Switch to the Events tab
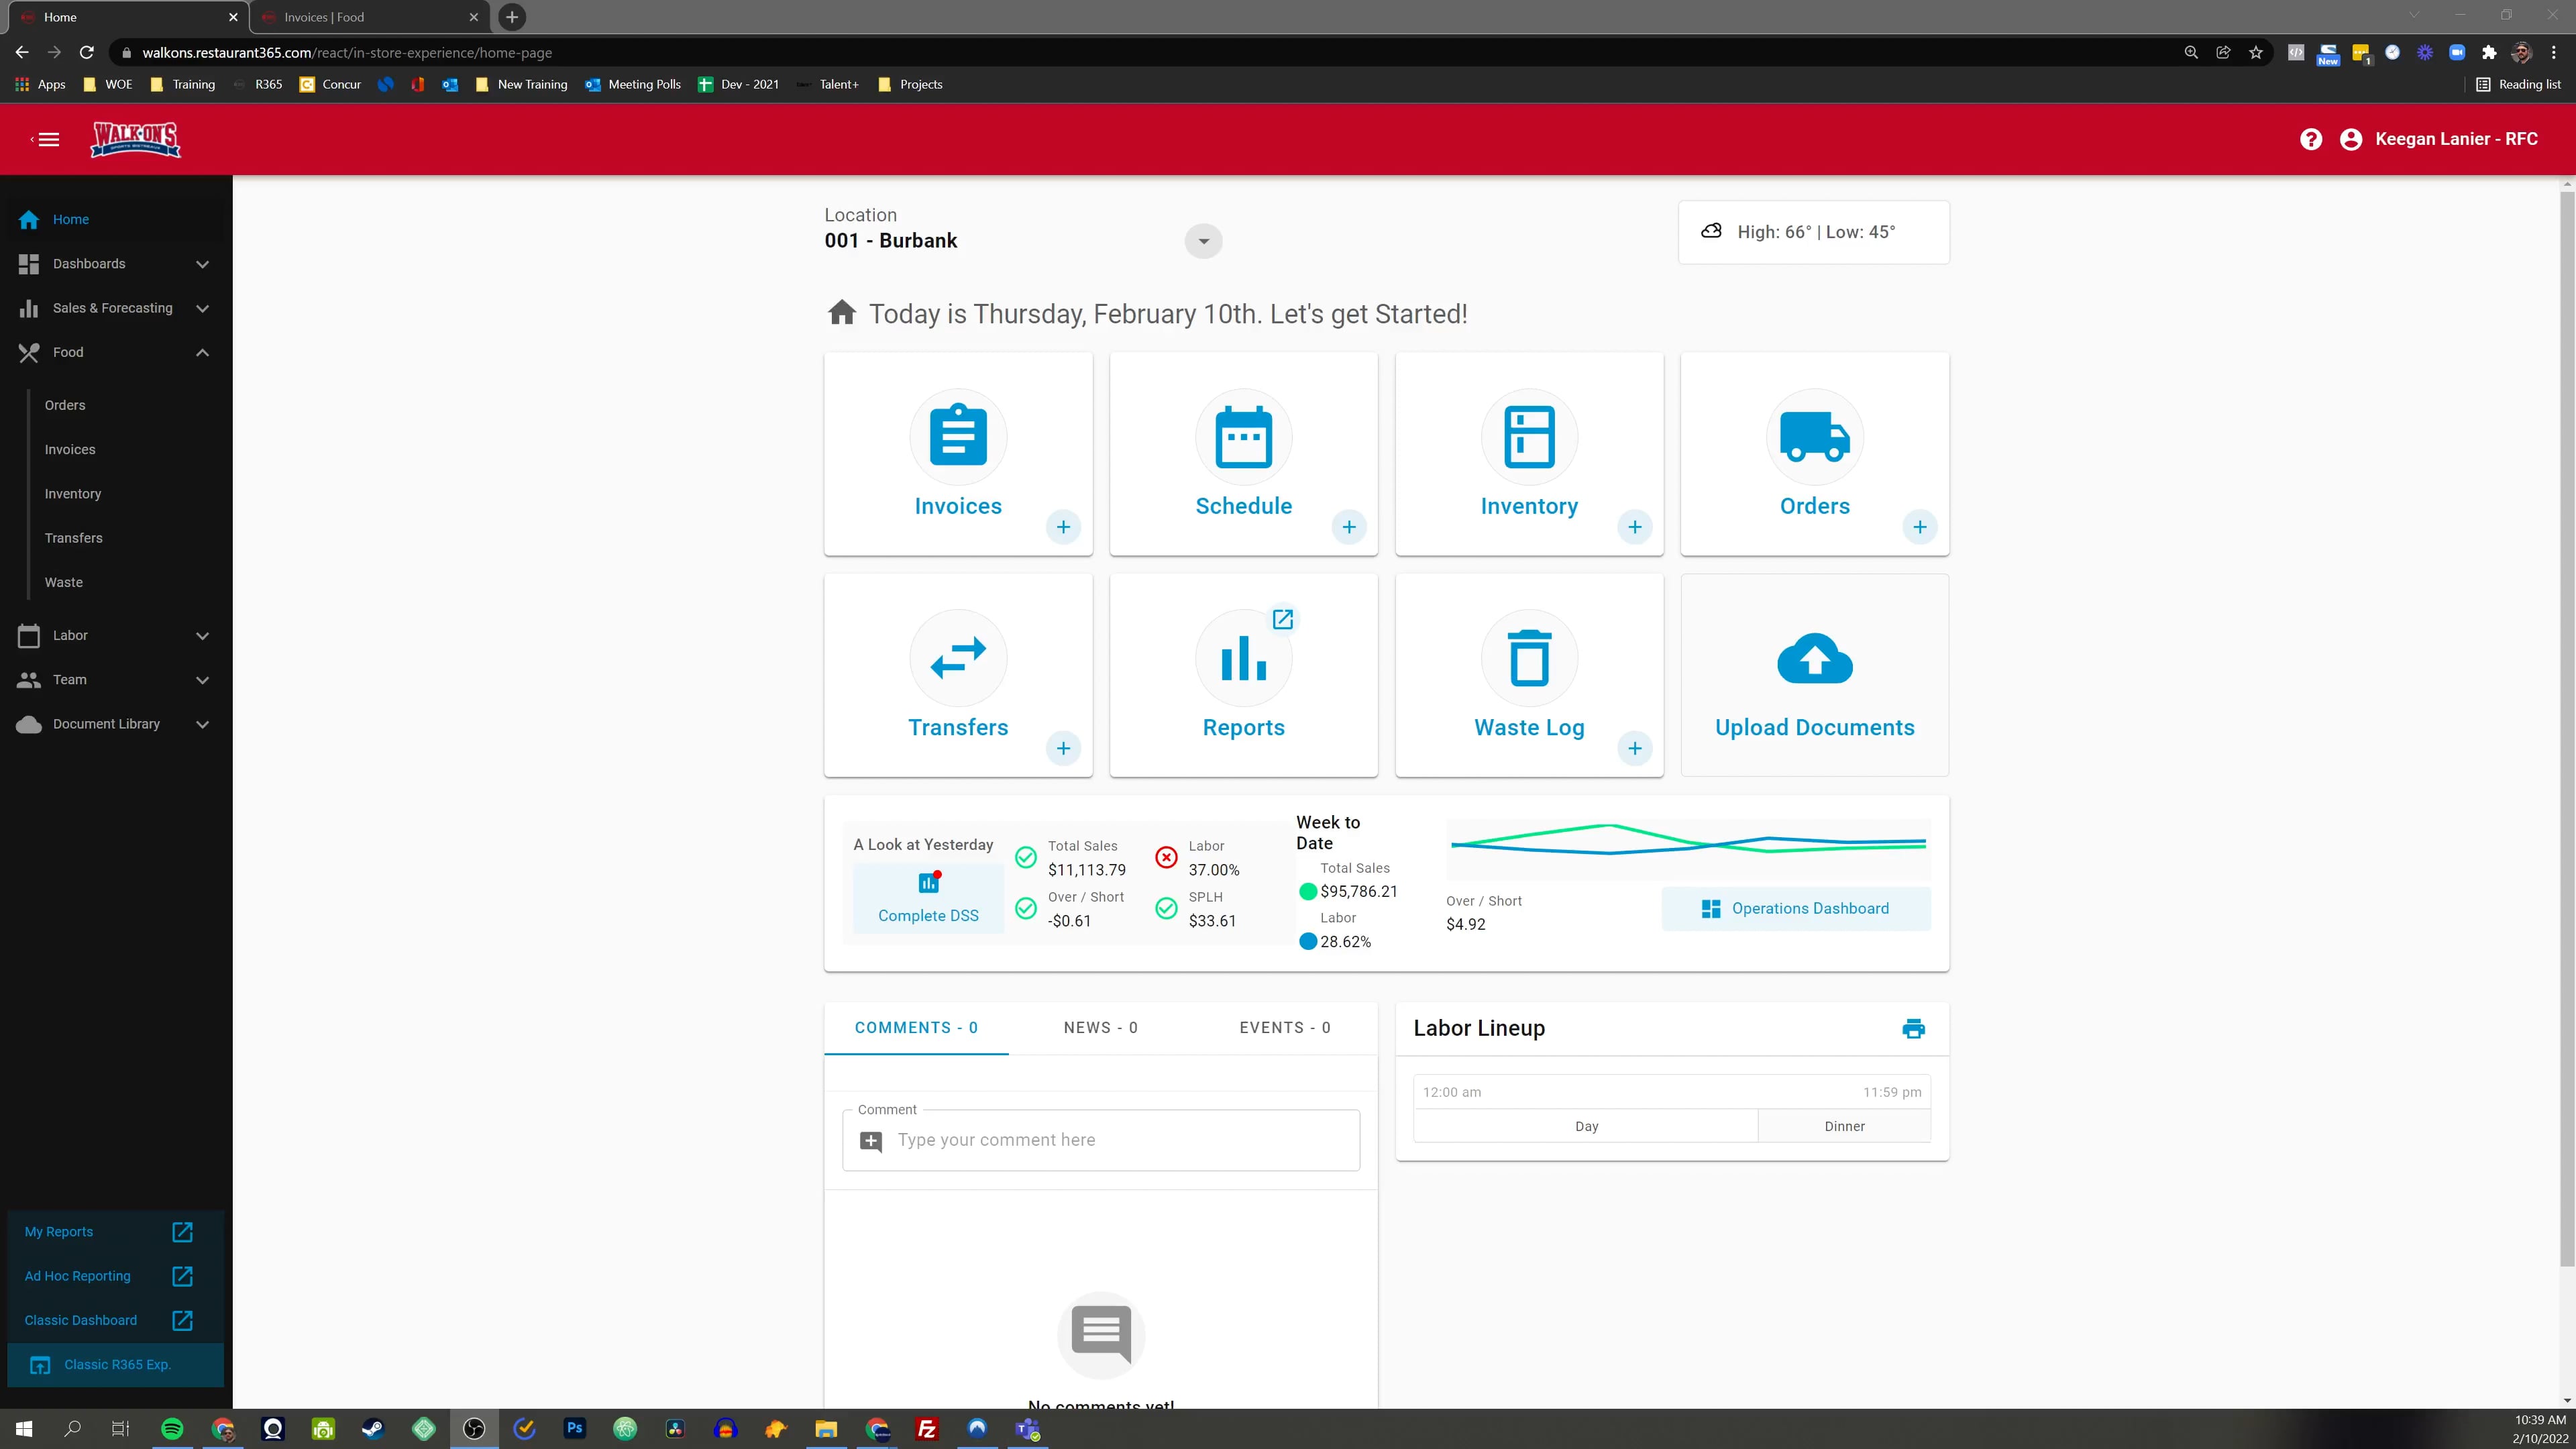Image resolution: width=2576 pixels, height=1449 pixels. click(x=1284, y=1027)
